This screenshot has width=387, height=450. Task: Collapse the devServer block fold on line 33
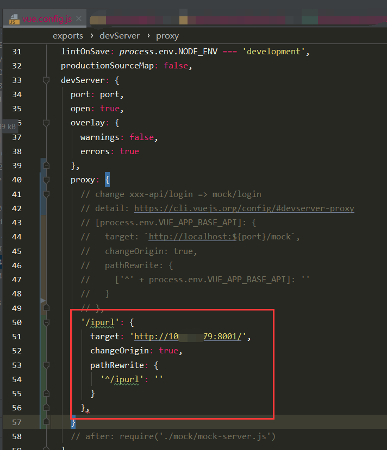pos(46,80)
